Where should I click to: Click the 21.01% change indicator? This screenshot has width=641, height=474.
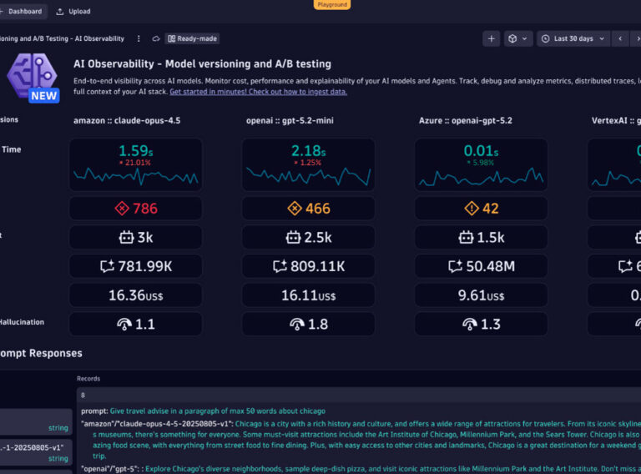(x=135, y=163)
